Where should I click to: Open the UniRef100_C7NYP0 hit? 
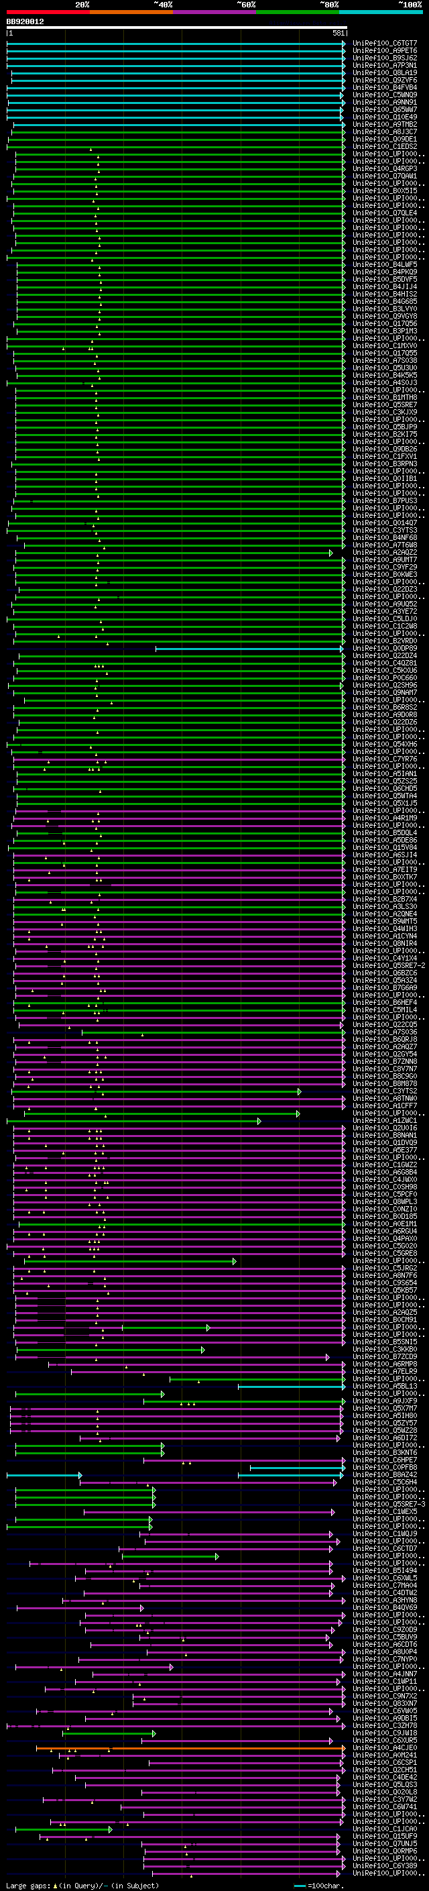point(384,1659)
